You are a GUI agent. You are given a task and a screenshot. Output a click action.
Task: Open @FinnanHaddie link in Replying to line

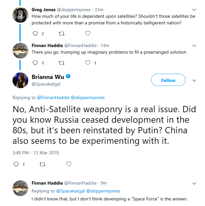click(x=53, y=97)
